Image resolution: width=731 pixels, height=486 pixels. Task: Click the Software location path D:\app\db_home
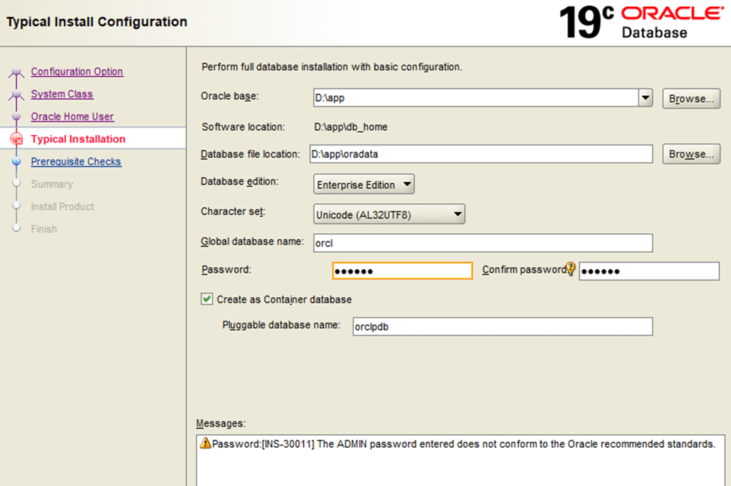(351, 127)
